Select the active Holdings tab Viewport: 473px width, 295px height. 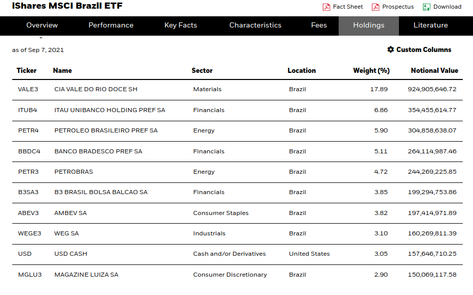[x=368, y=25]
